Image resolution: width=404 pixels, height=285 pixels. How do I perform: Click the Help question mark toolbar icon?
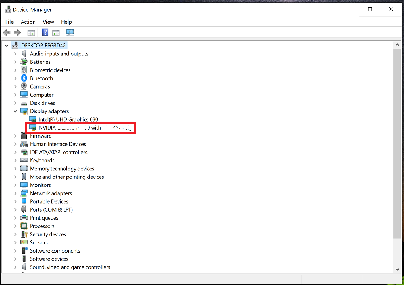point(45,33)
